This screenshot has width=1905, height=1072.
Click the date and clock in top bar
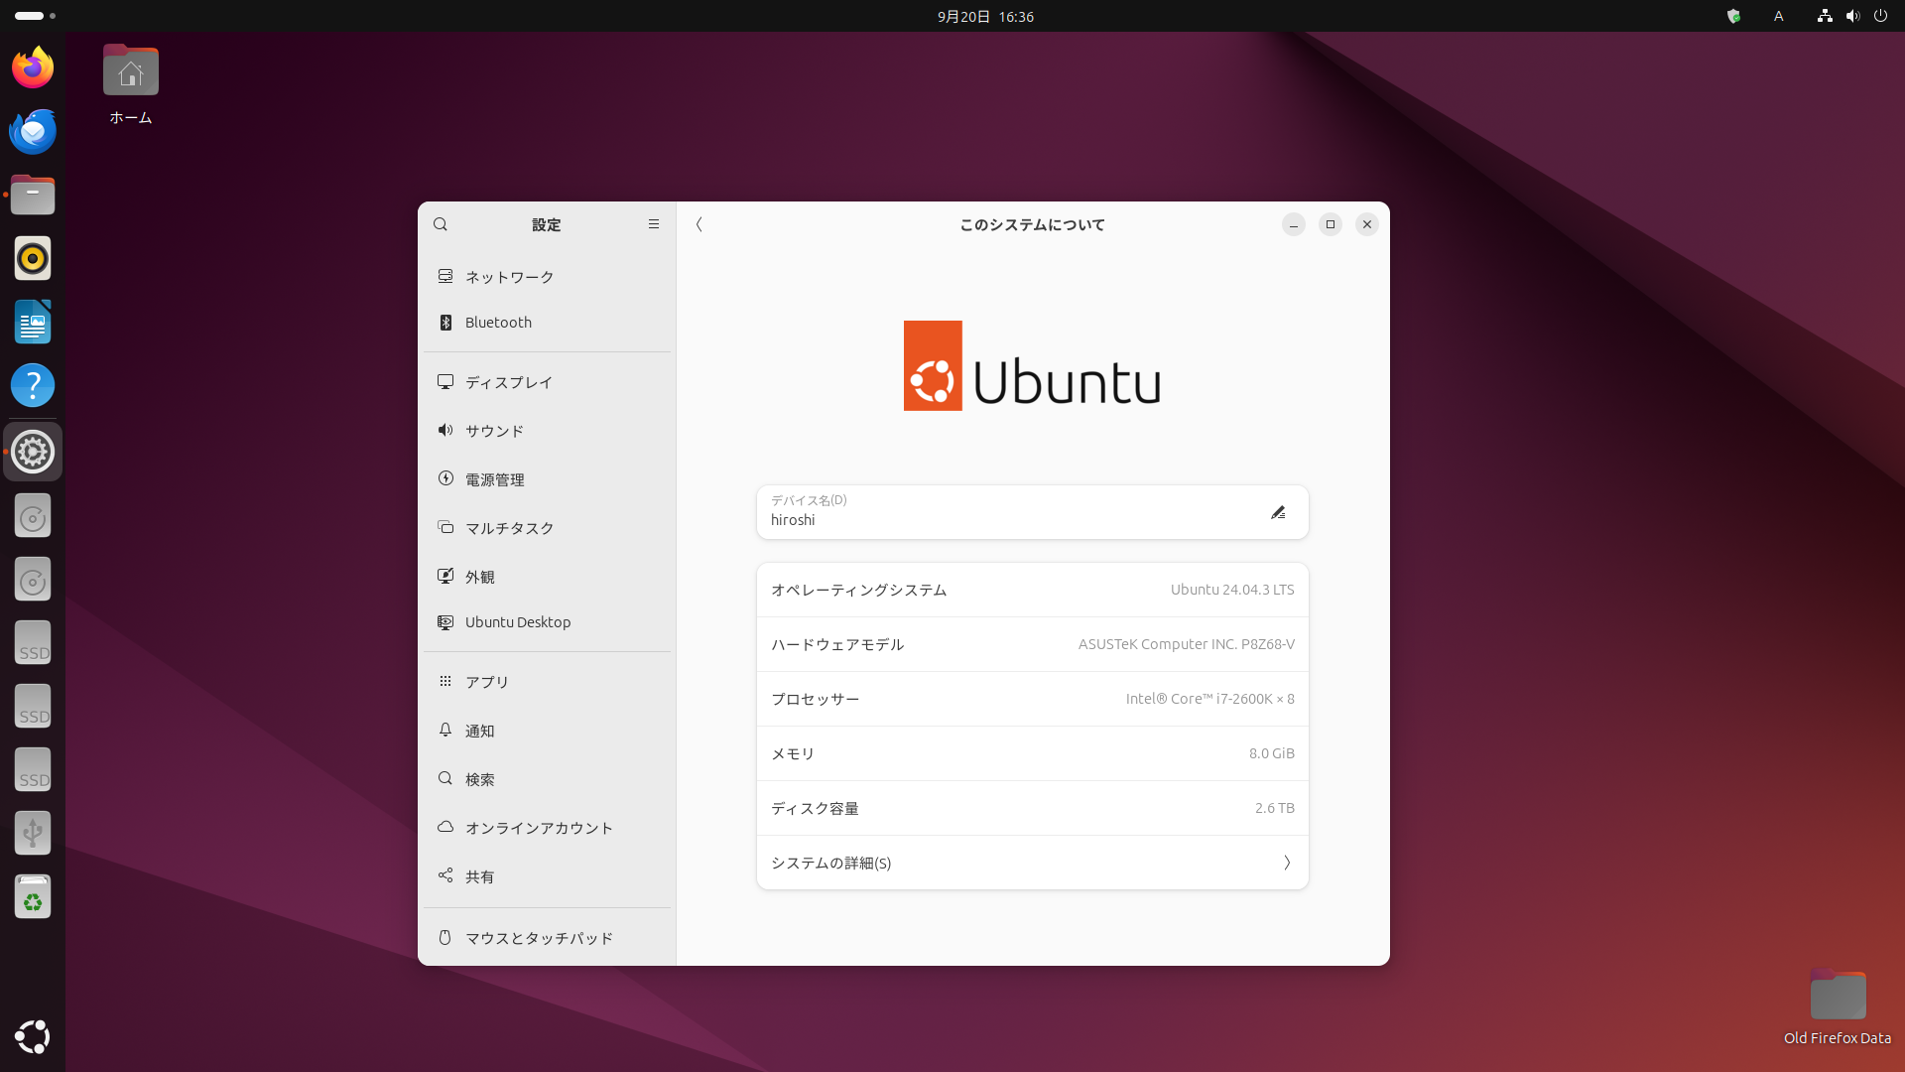pos(985,16)
